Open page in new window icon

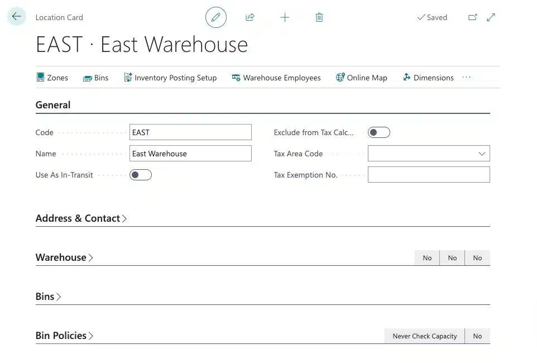[473, 17]
